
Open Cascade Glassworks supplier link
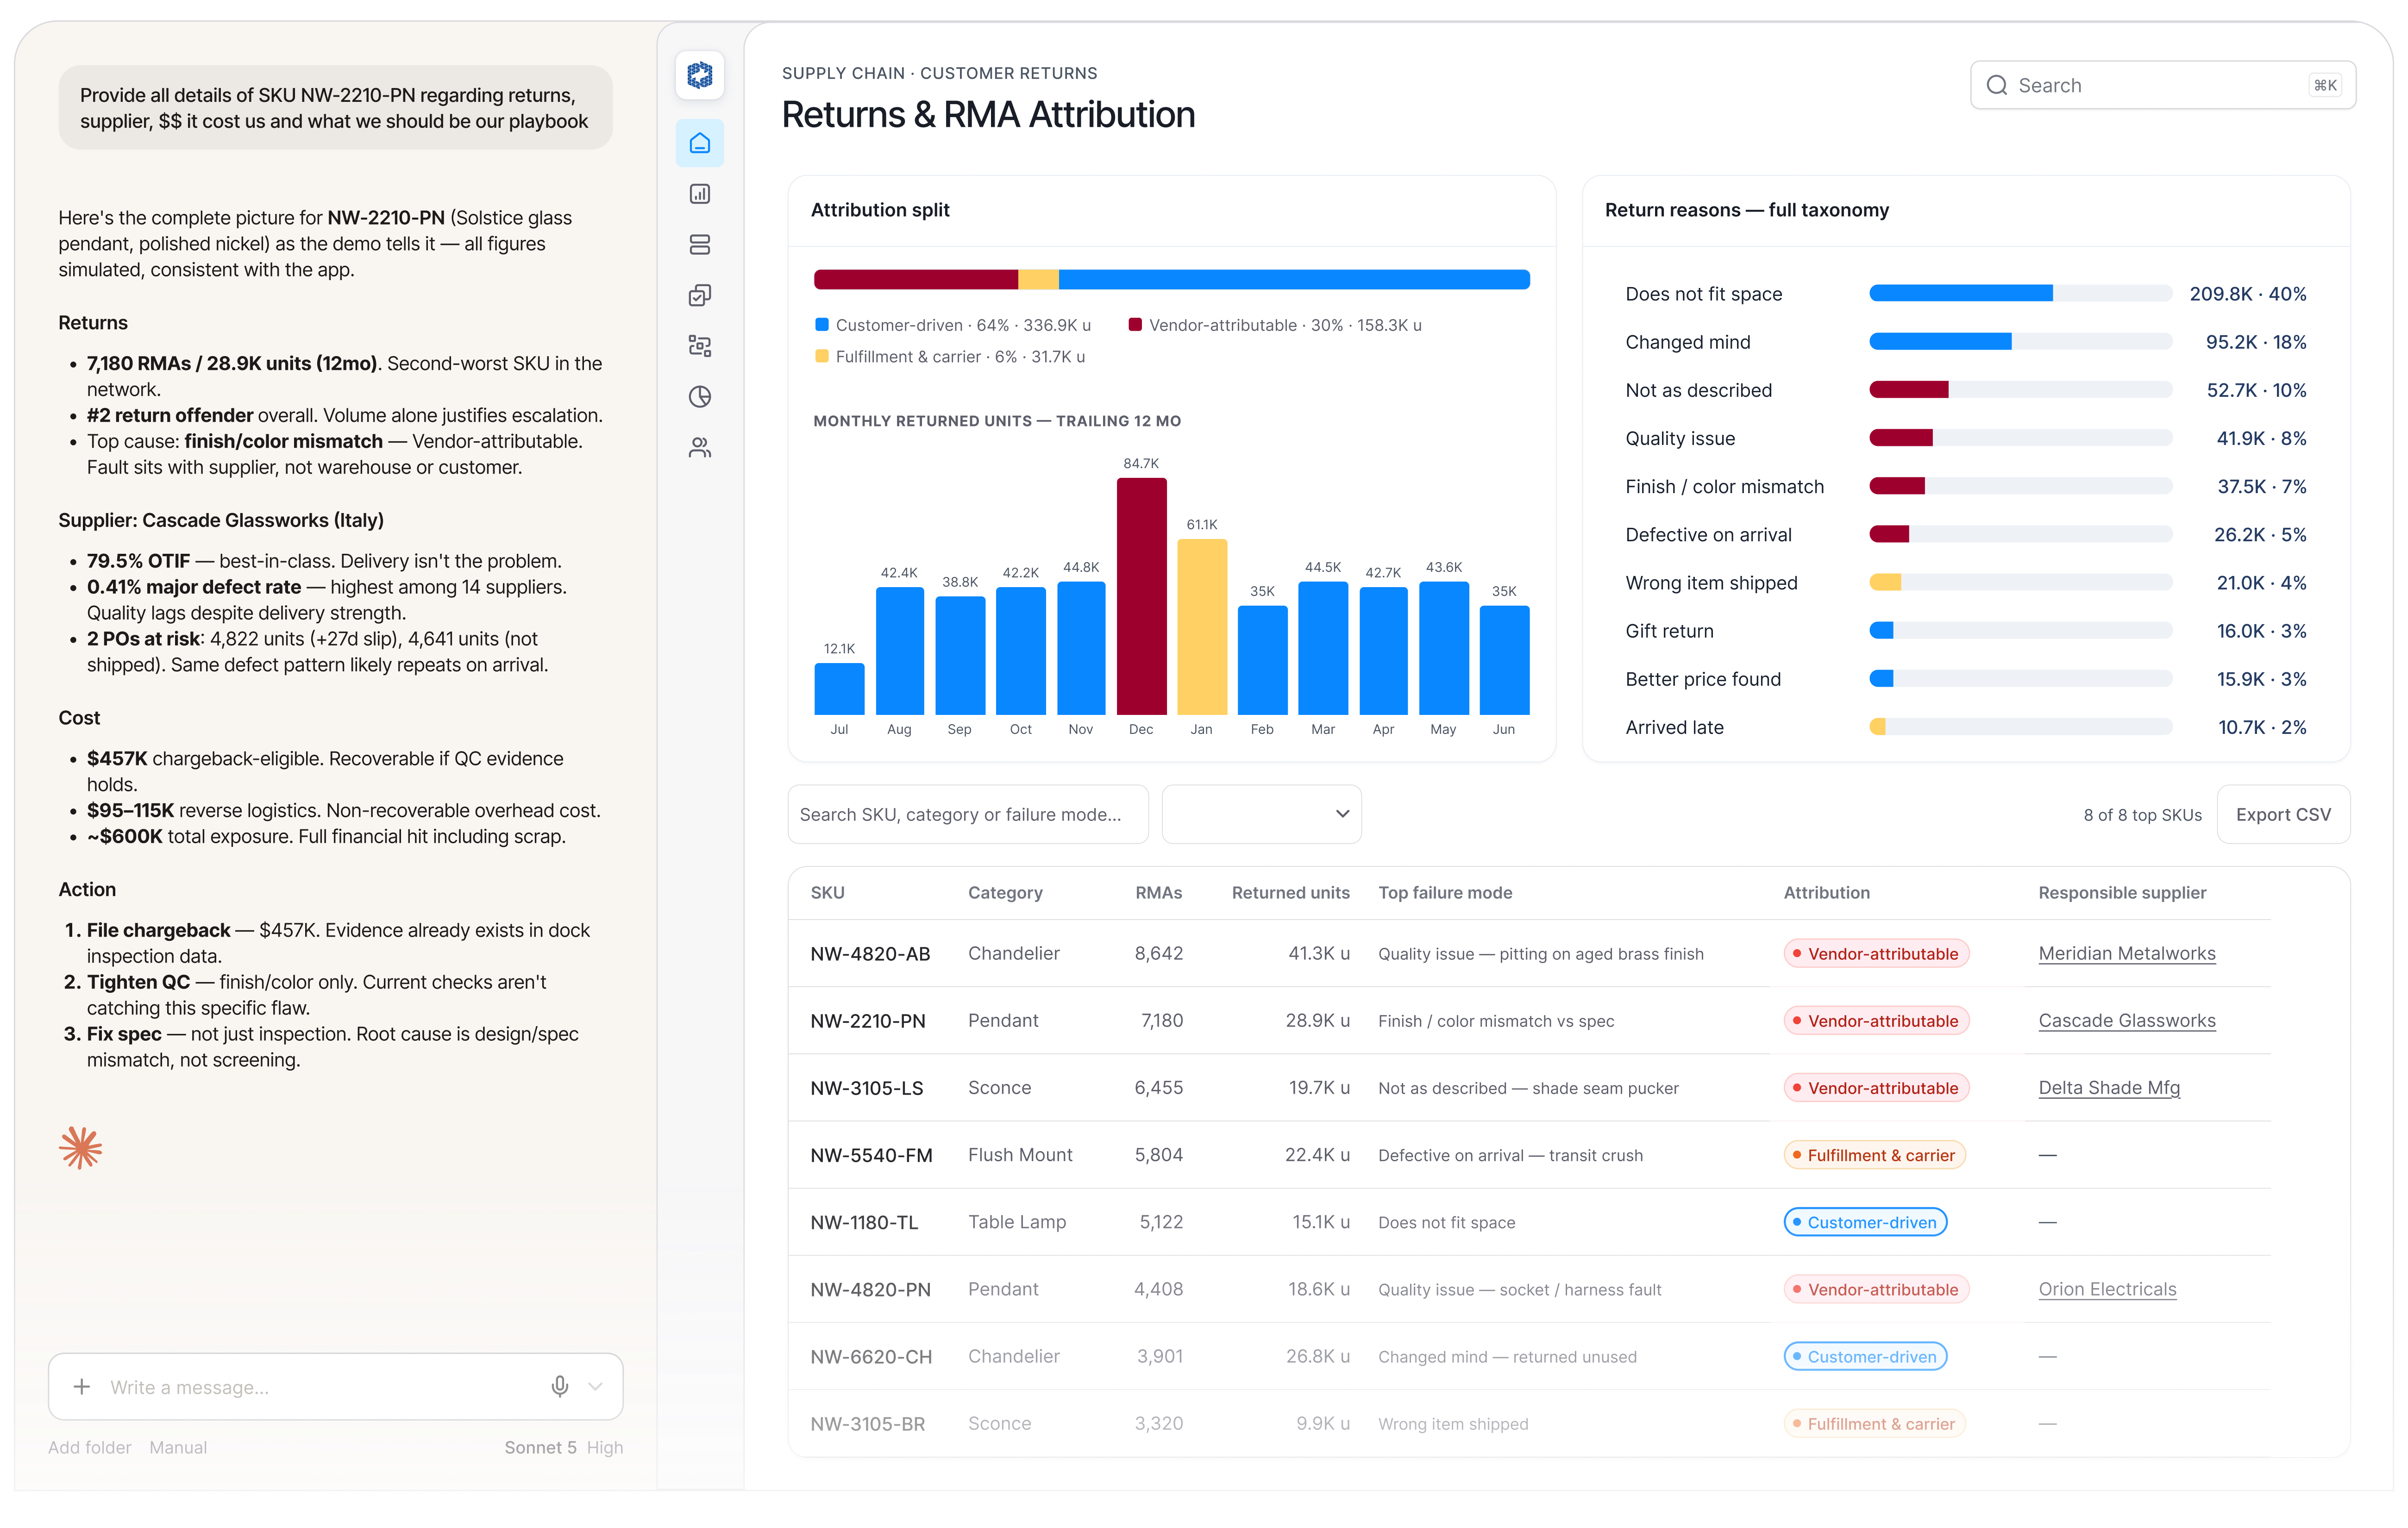pyautogui.click(x=2126, y=1020)
